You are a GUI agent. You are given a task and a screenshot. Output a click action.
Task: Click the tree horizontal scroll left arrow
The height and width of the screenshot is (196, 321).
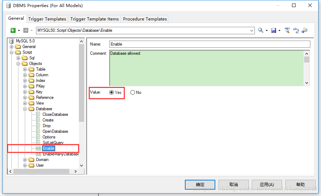click(11, 171)
